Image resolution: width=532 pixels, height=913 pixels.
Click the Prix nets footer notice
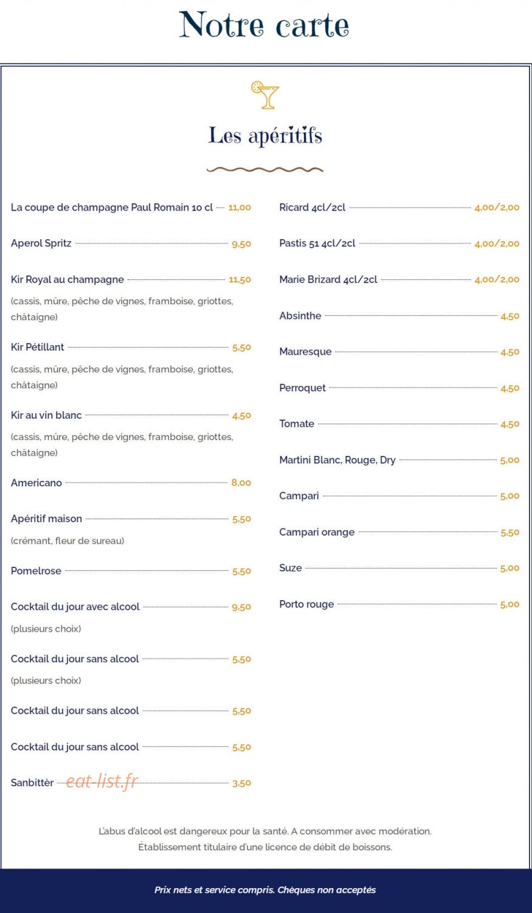[x=265, y=890]
